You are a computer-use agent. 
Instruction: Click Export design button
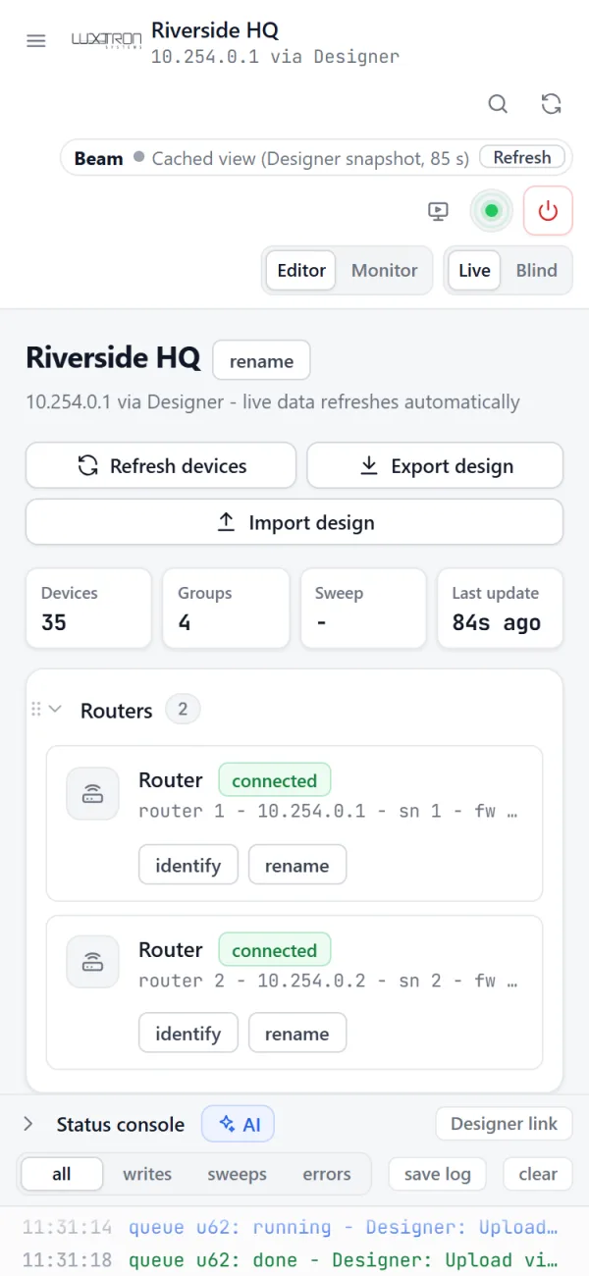(x=436, y=466)
